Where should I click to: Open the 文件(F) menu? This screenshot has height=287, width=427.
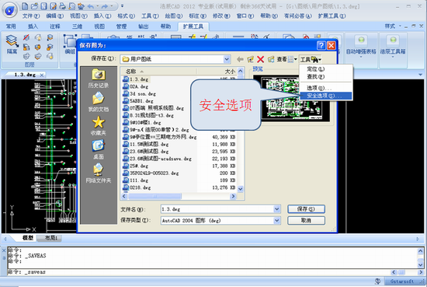coord(31,16)
